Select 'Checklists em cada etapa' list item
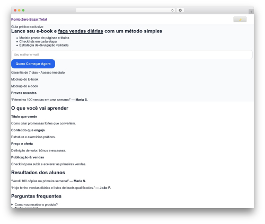Screen dimensions: 265x224 coord(38,41)
